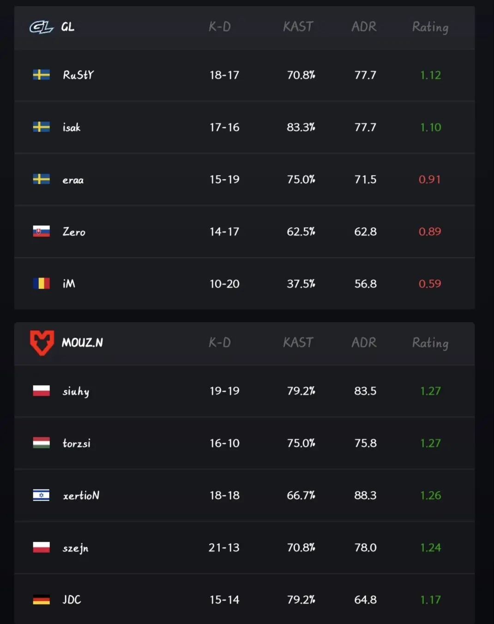Viewport: 494px width, 624px height.
Task: Click the Swedish flag next to RuStY
Action: pos(42,75)
